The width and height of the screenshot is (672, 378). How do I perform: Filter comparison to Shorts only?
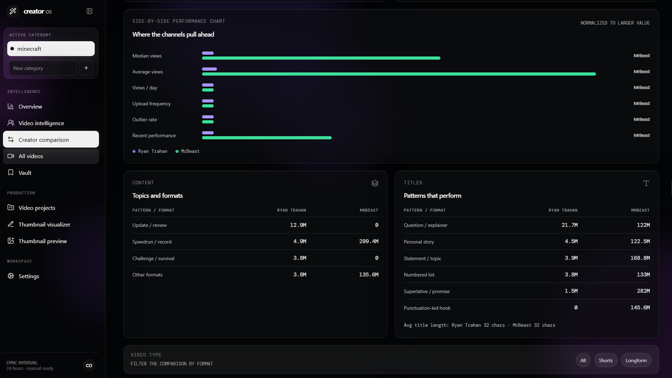[606, 360]
